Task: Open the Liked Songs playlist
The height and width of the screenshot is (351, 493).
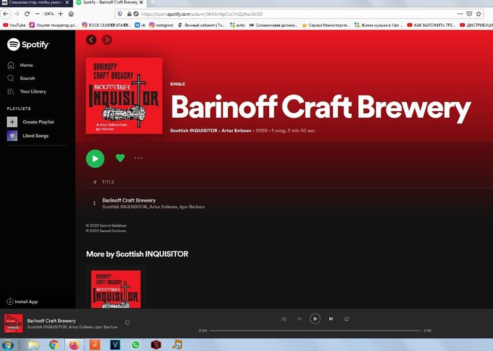Action: pyautogui.click(x=28, y=136)
